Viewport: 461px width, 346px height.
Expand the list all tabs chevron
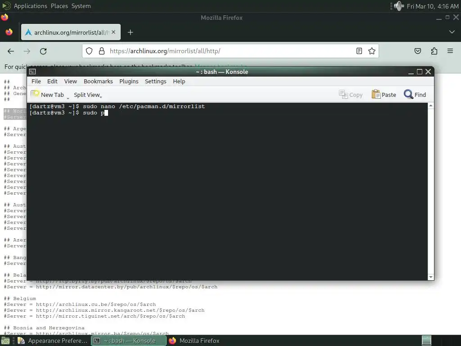point(452,32)
